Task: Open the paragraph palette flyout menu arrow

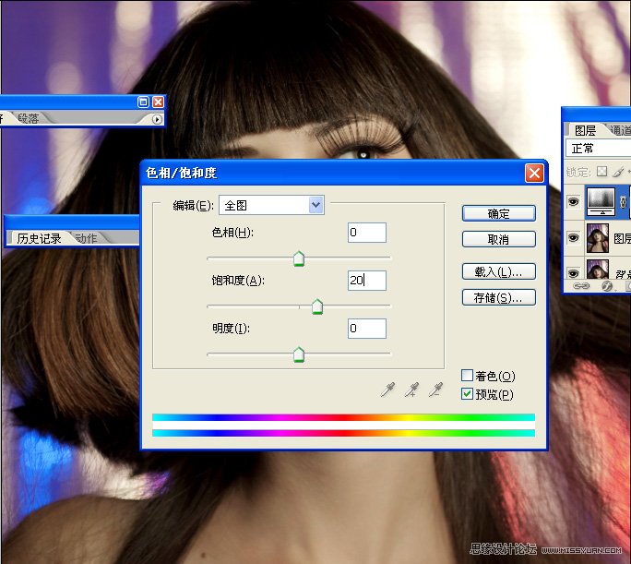Action: coord(157,119)
